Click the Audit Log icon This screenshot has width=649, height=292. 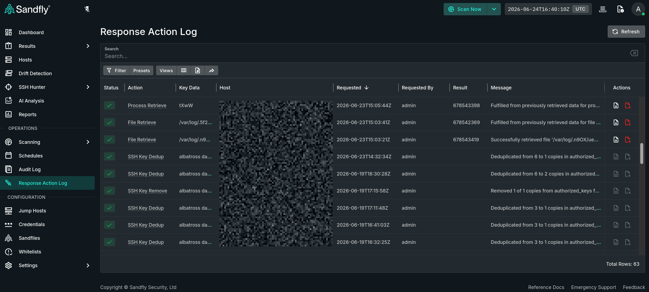pyautogui.click(x=8, y=169)
